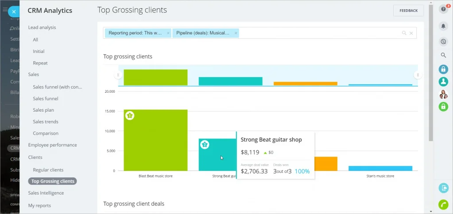Select Regular clients in the sidebar

click(48, 170)
